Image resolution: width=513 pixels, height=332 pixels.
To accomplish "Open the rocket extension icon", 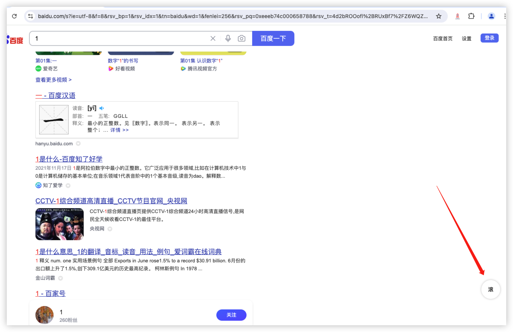I will pos(458,16).
